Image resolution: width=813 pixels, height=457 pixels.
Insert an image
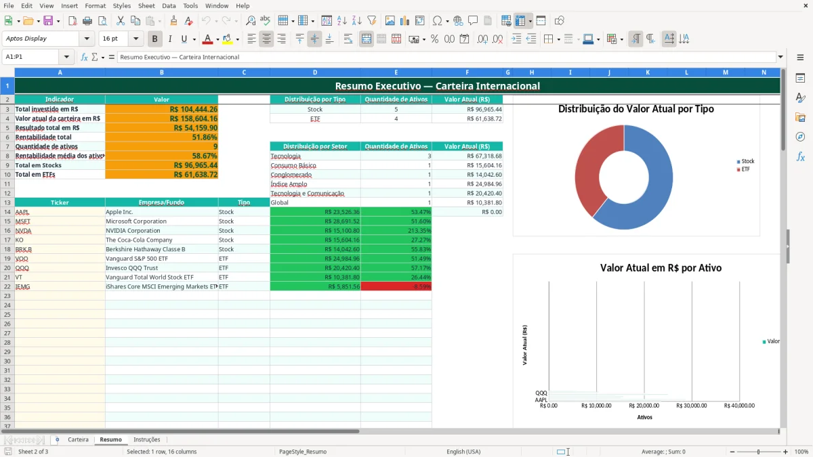(390, 21)
